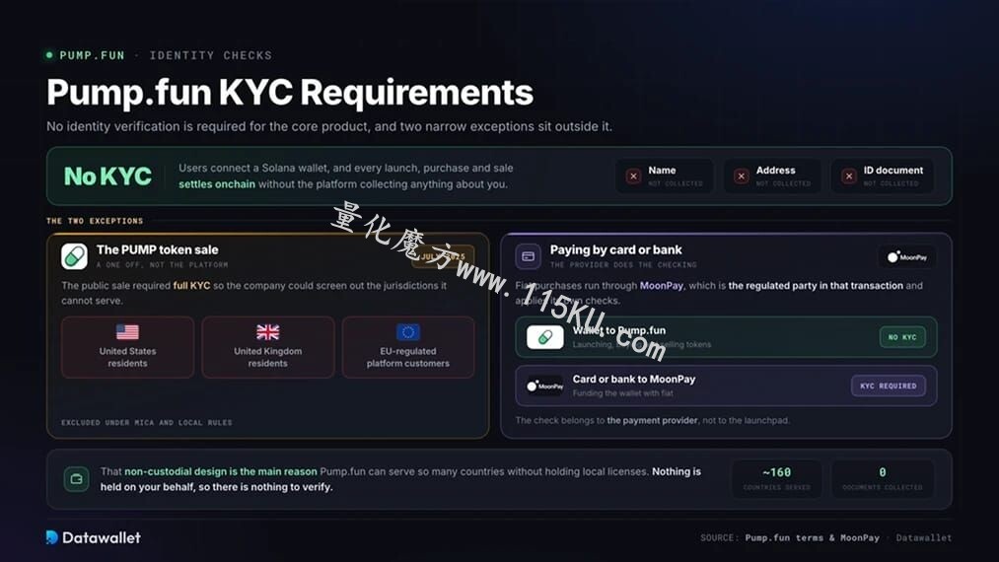Click the MoonPay logo badge in card header

tap(907, 256)
